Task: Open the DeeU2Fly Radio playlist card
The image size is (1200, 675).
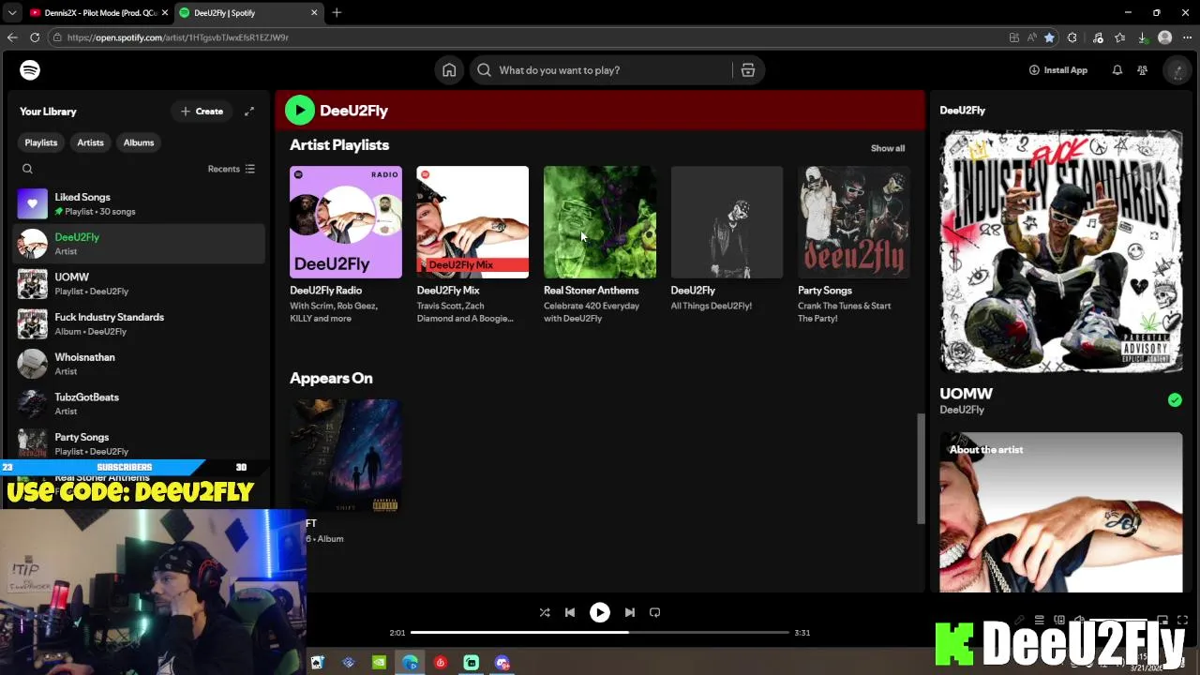Action: pos(346,246)
